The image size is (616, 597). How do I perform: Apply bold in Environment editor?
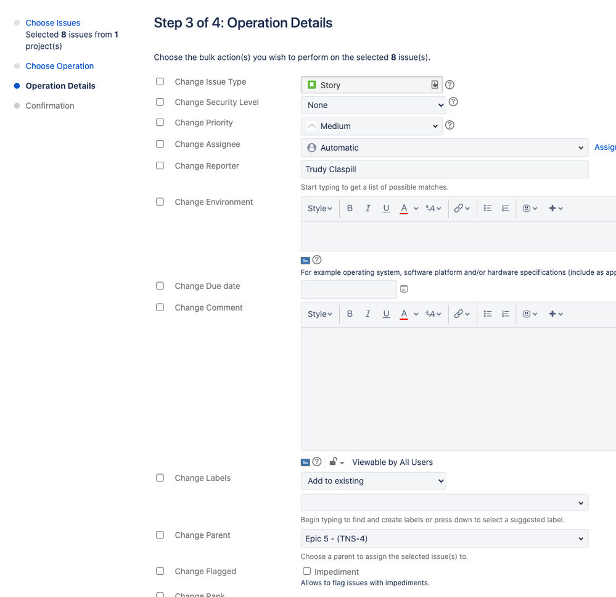point(350,209)
